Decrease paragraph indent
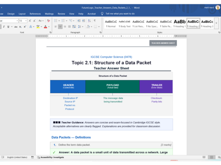Viewport: 221px width, 165px height. click(x=79, y=21)
